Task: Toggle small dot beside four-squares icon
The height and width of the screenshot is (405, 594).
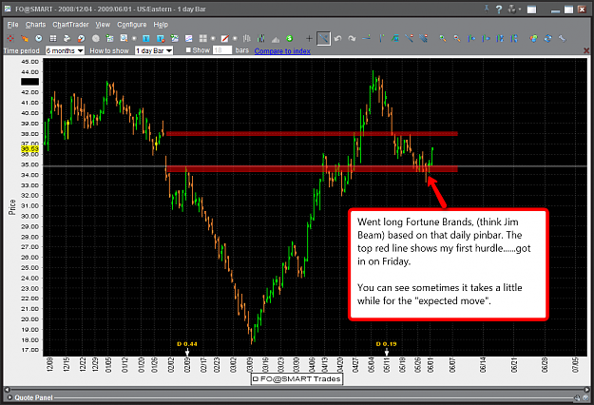Action: (x=213, y=39)
